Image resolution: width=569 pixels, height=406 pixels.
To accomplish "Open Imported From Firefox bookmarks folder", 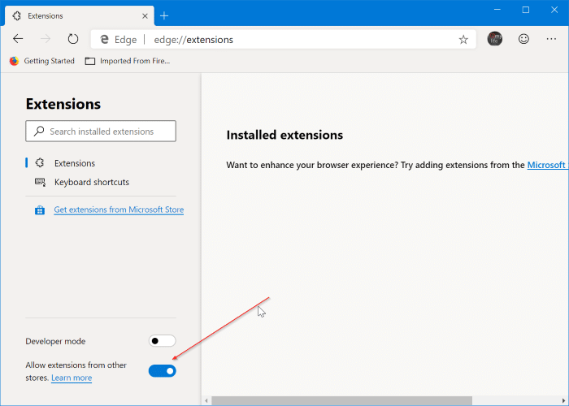I will pyautogui.click(x=128, y=61).
